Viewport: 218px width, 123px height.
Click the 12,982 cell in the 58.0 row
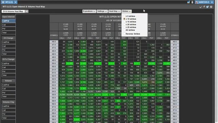(90, 113)
